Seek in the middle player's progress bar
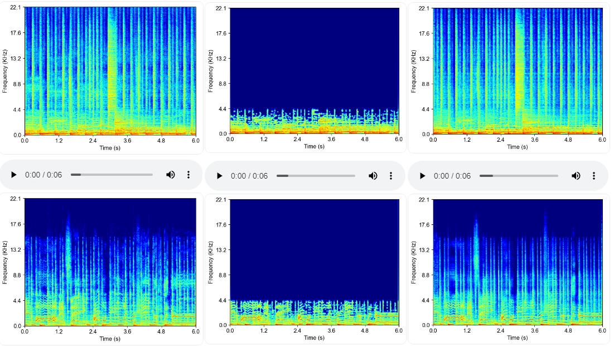 point(316,176)
